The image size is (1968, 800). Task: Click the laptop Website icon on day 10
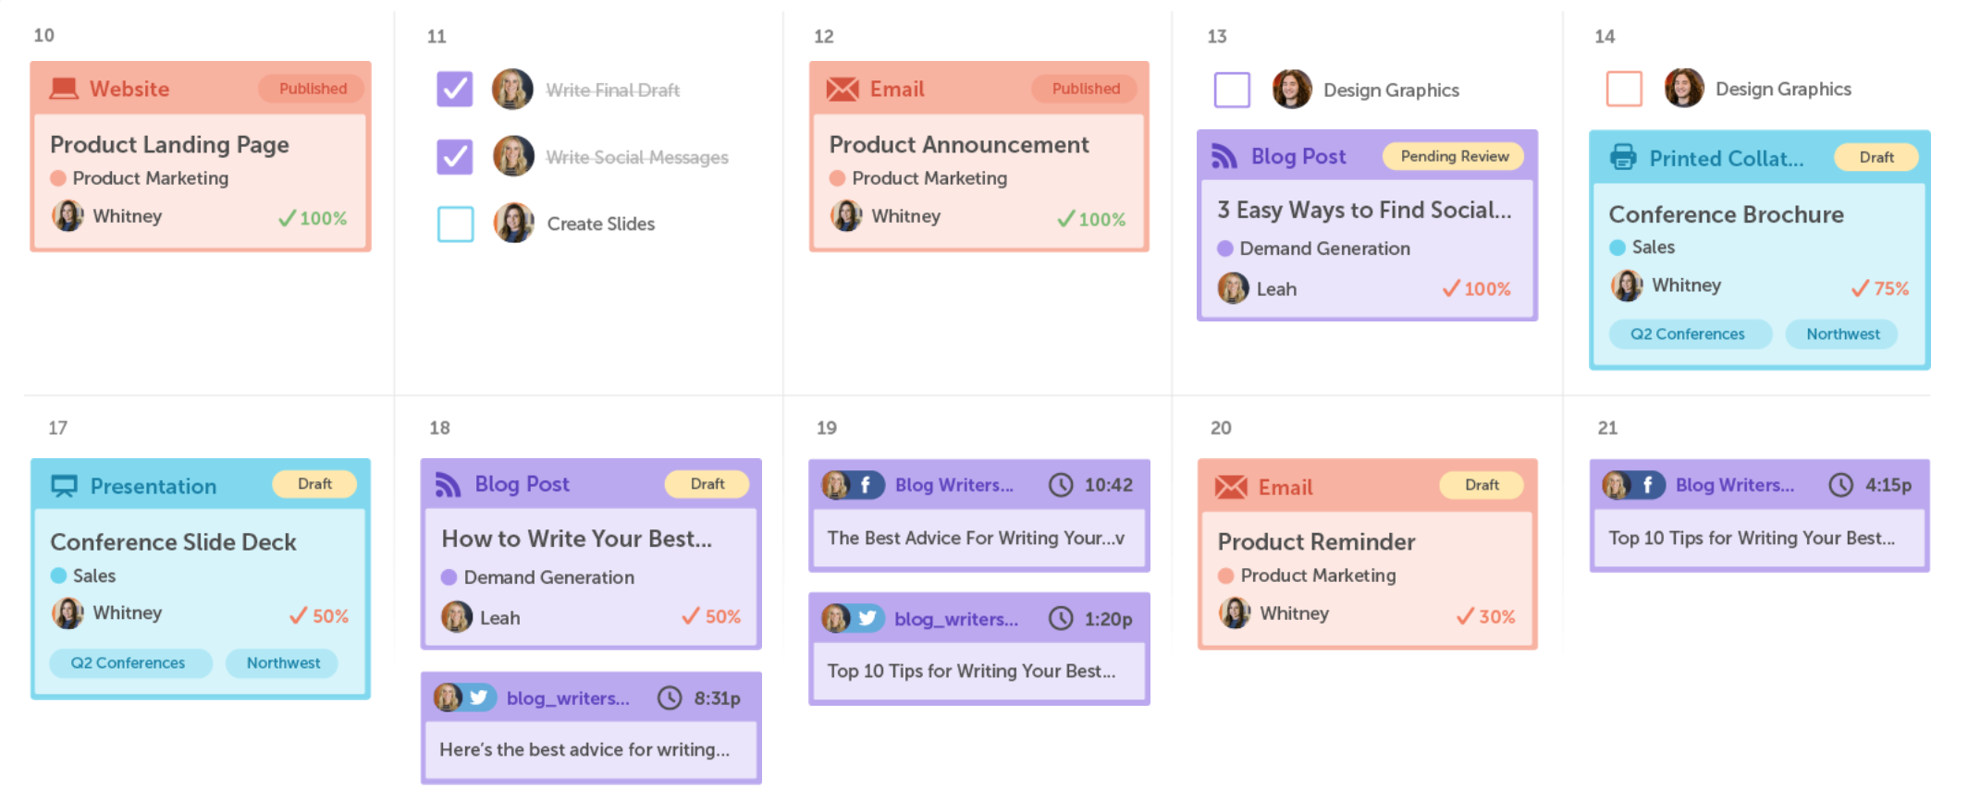point(64,89)
